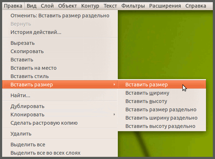Image resolution: width=215 pixels, height=159 pixels.
Task: Select Вставить размер in the Правка menu
Action: point(60,85)
